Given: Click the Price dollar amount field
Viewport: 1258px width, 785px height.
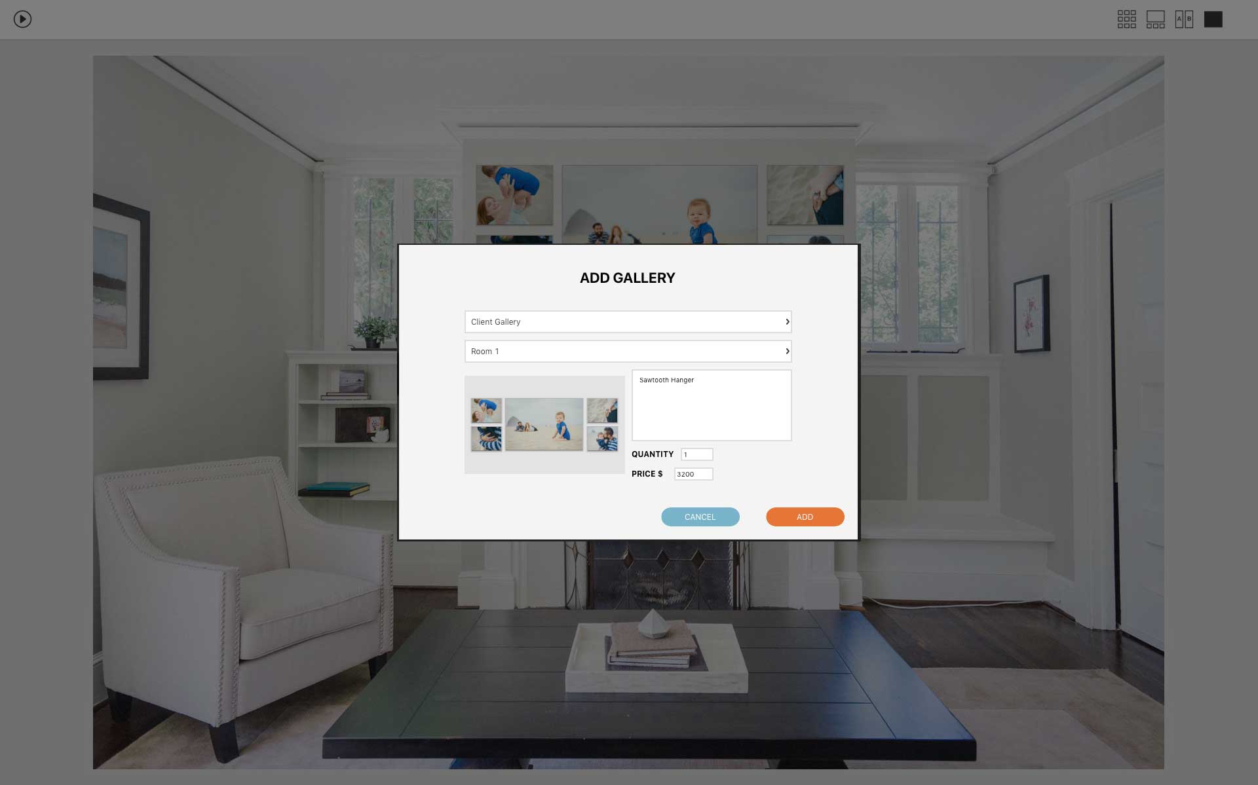Looking at the screenshot, I should (693, 474).
